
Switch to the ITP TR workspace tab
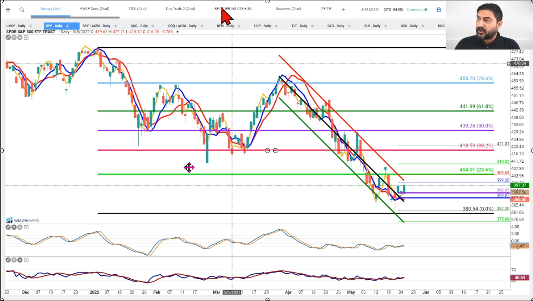click(x=325, y=9)
